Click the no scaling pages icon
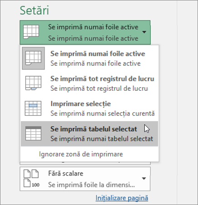Image resolution: width=198 pixels, height=205 pixels. tap(31, 178)
